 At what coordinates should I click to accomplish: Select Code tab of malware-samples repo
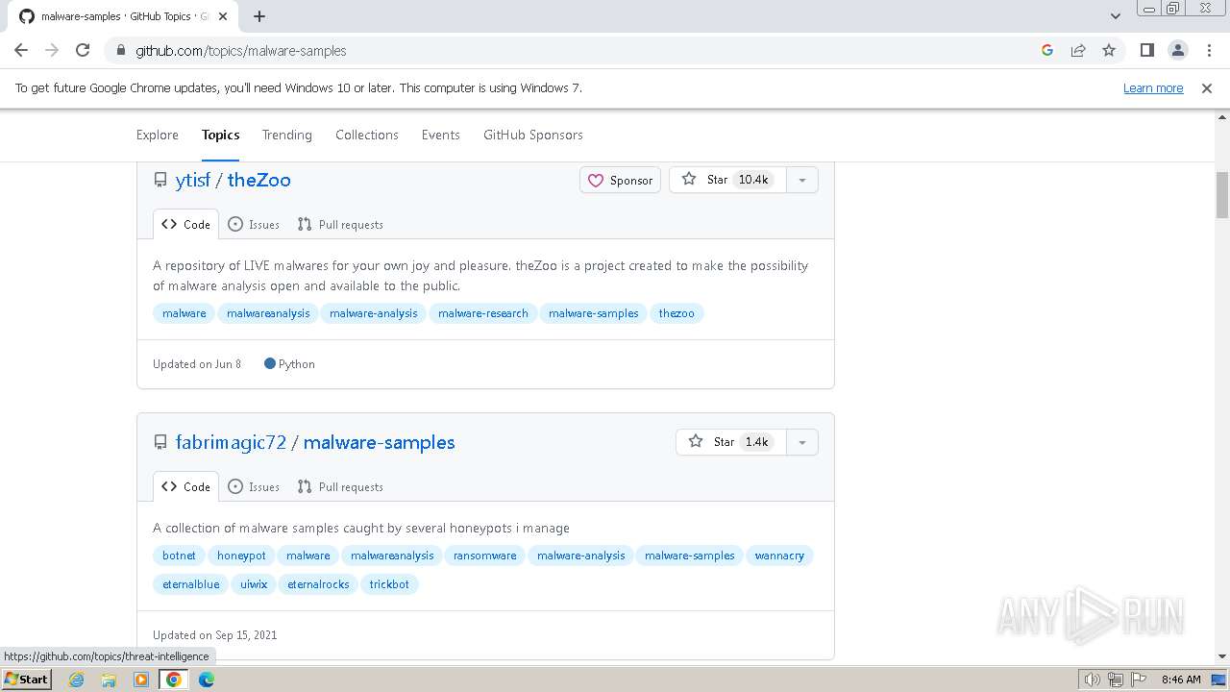(185, 486)
